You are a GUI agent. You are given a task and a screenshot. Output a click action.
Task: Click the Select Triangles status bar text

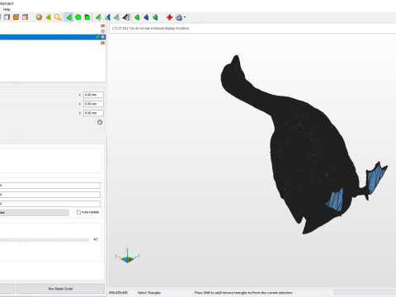[149, 293]
